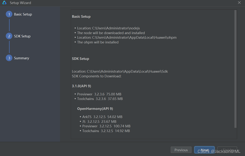This screenshot has height=156, width=245.
Task: Select Previewer 3.2.12.5 100.74 MB entry
Action: tap(106, 126)
